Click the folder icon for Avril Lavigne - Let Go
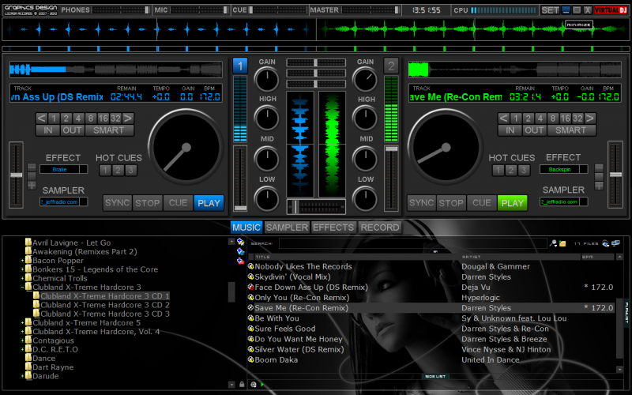This screenshot has height=395, width=632. pos(28,243)
